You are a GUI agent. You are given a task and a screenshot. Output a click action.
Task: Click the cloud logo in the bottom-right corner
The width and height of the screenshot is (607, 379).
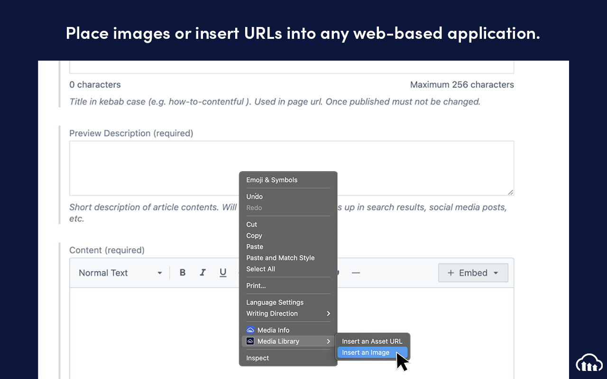(589, 362)
